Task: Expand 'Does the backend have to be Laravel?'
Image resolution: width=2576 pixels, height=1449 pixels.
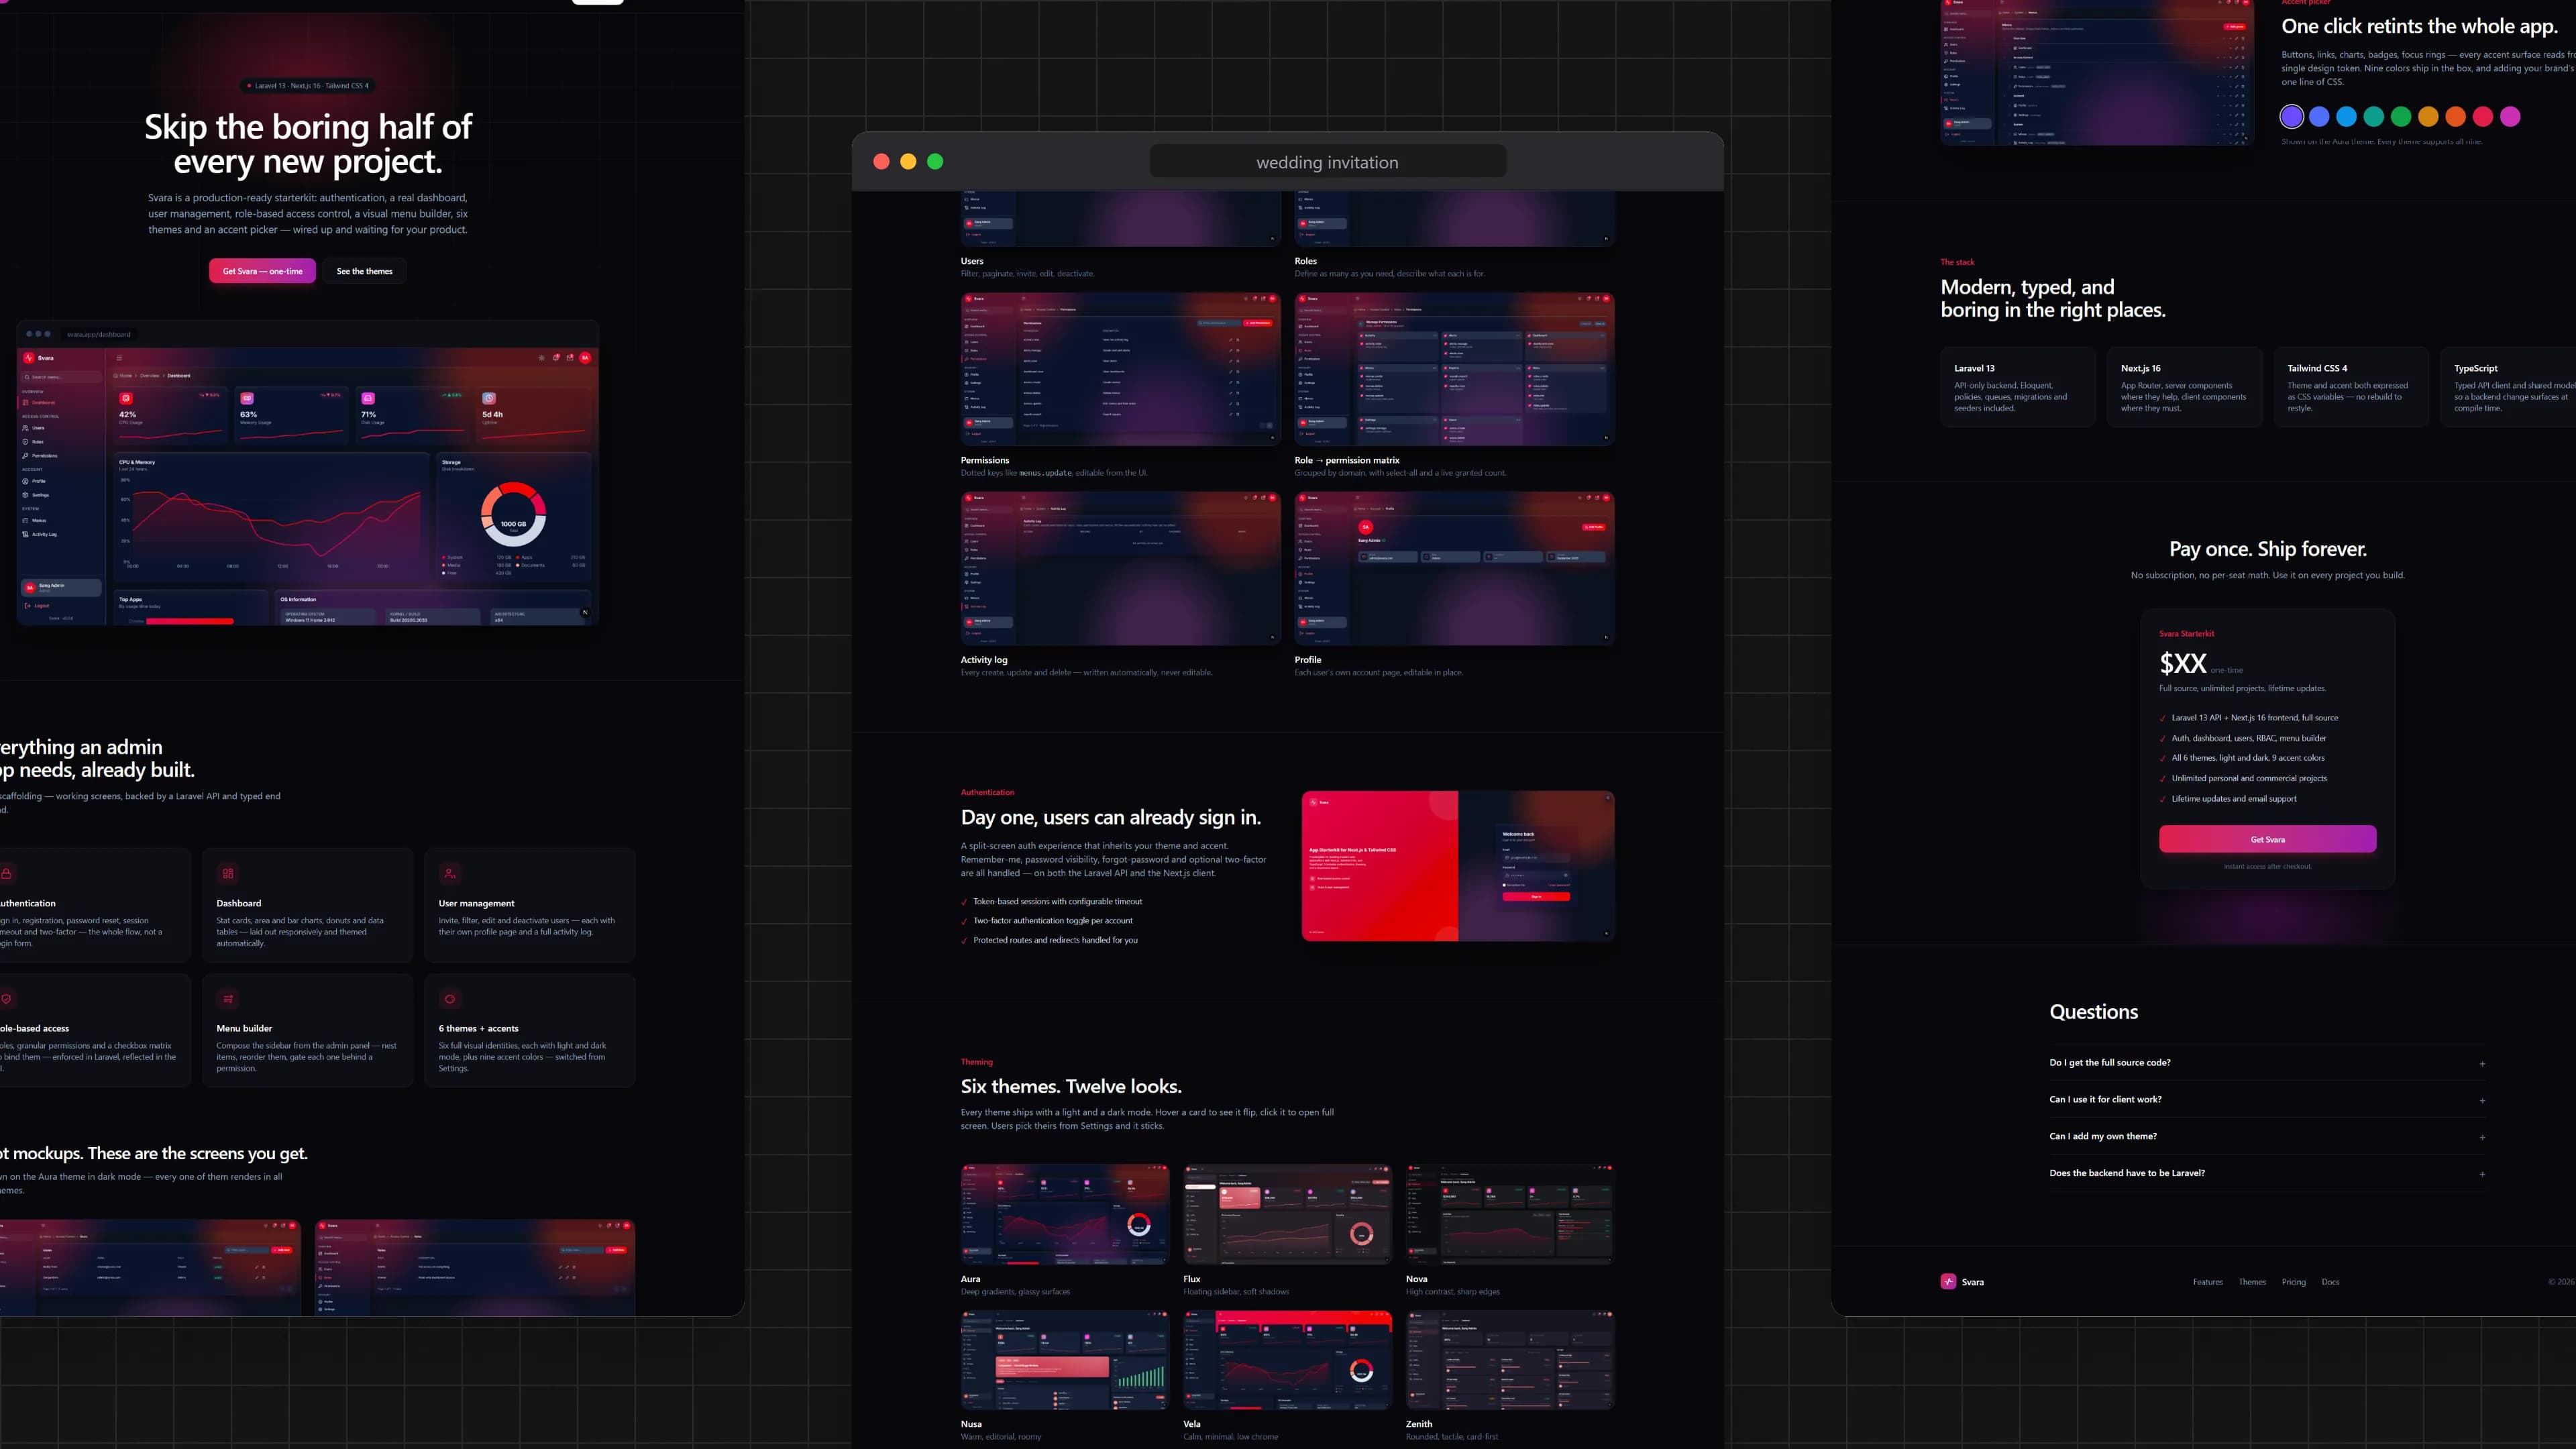Action: pyautogui.click(x=2267, y=1174)
